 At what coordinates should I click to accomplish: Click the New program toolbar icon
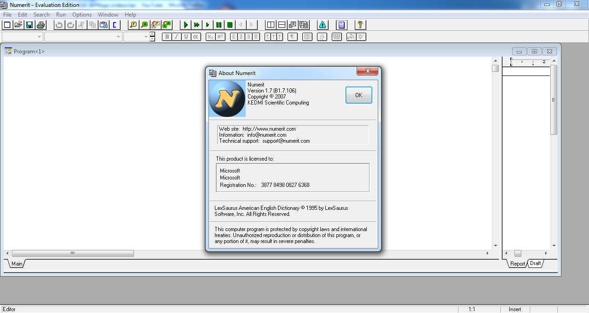(x=7, y=25)
